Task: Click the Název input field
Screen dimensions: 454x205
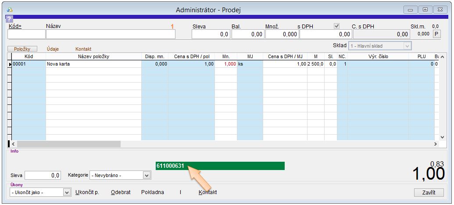Action: point(111,34)
